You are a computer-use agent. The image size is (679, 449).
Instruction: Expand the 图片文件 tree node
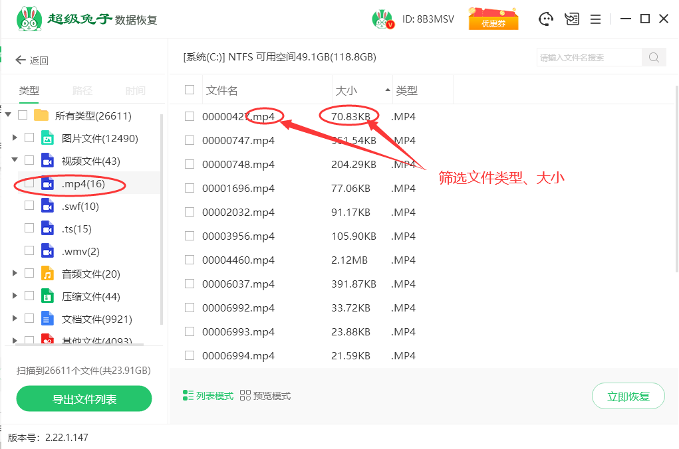tap(15, 138)
